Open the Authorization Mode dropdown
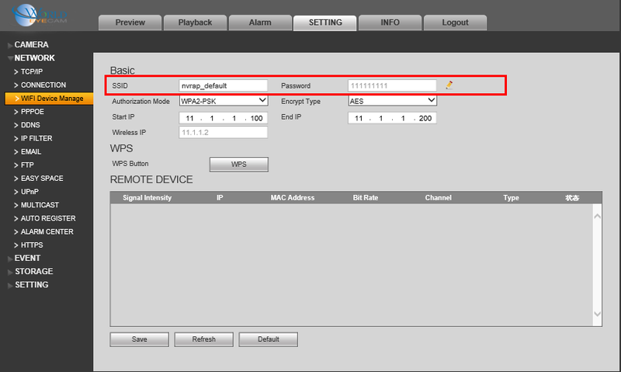 (x=224, y=101)
